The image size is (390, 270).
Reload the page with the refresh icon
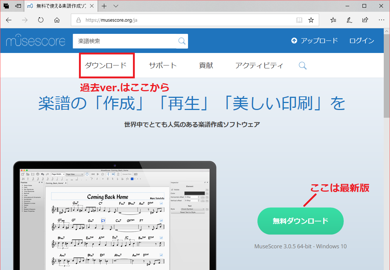click(x=41, y=20)
